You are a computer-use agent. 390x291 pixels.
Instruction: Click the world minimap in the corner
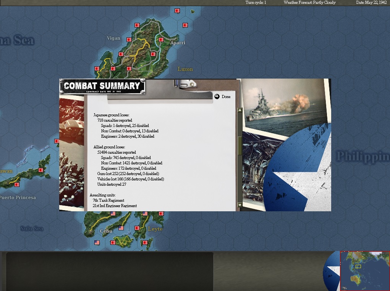point(365,271)
